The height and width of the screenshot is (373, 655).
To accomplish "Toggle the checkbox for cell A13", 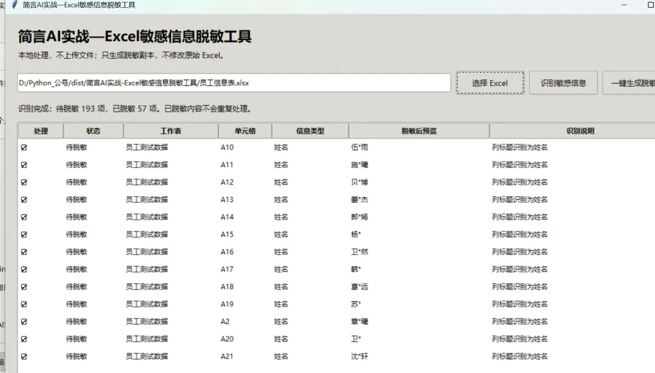I will pyautogui.click(x=24, y=199).
